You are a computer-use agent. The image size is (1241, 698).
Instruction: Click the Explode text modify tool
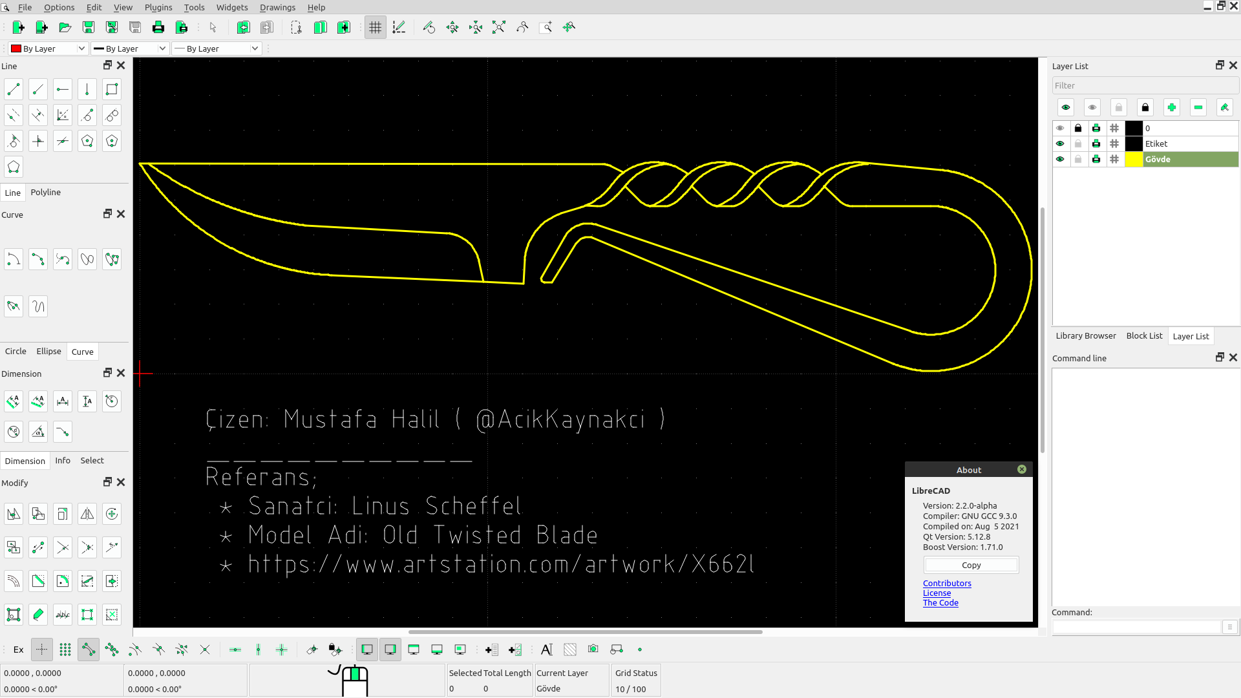[63, 615]
